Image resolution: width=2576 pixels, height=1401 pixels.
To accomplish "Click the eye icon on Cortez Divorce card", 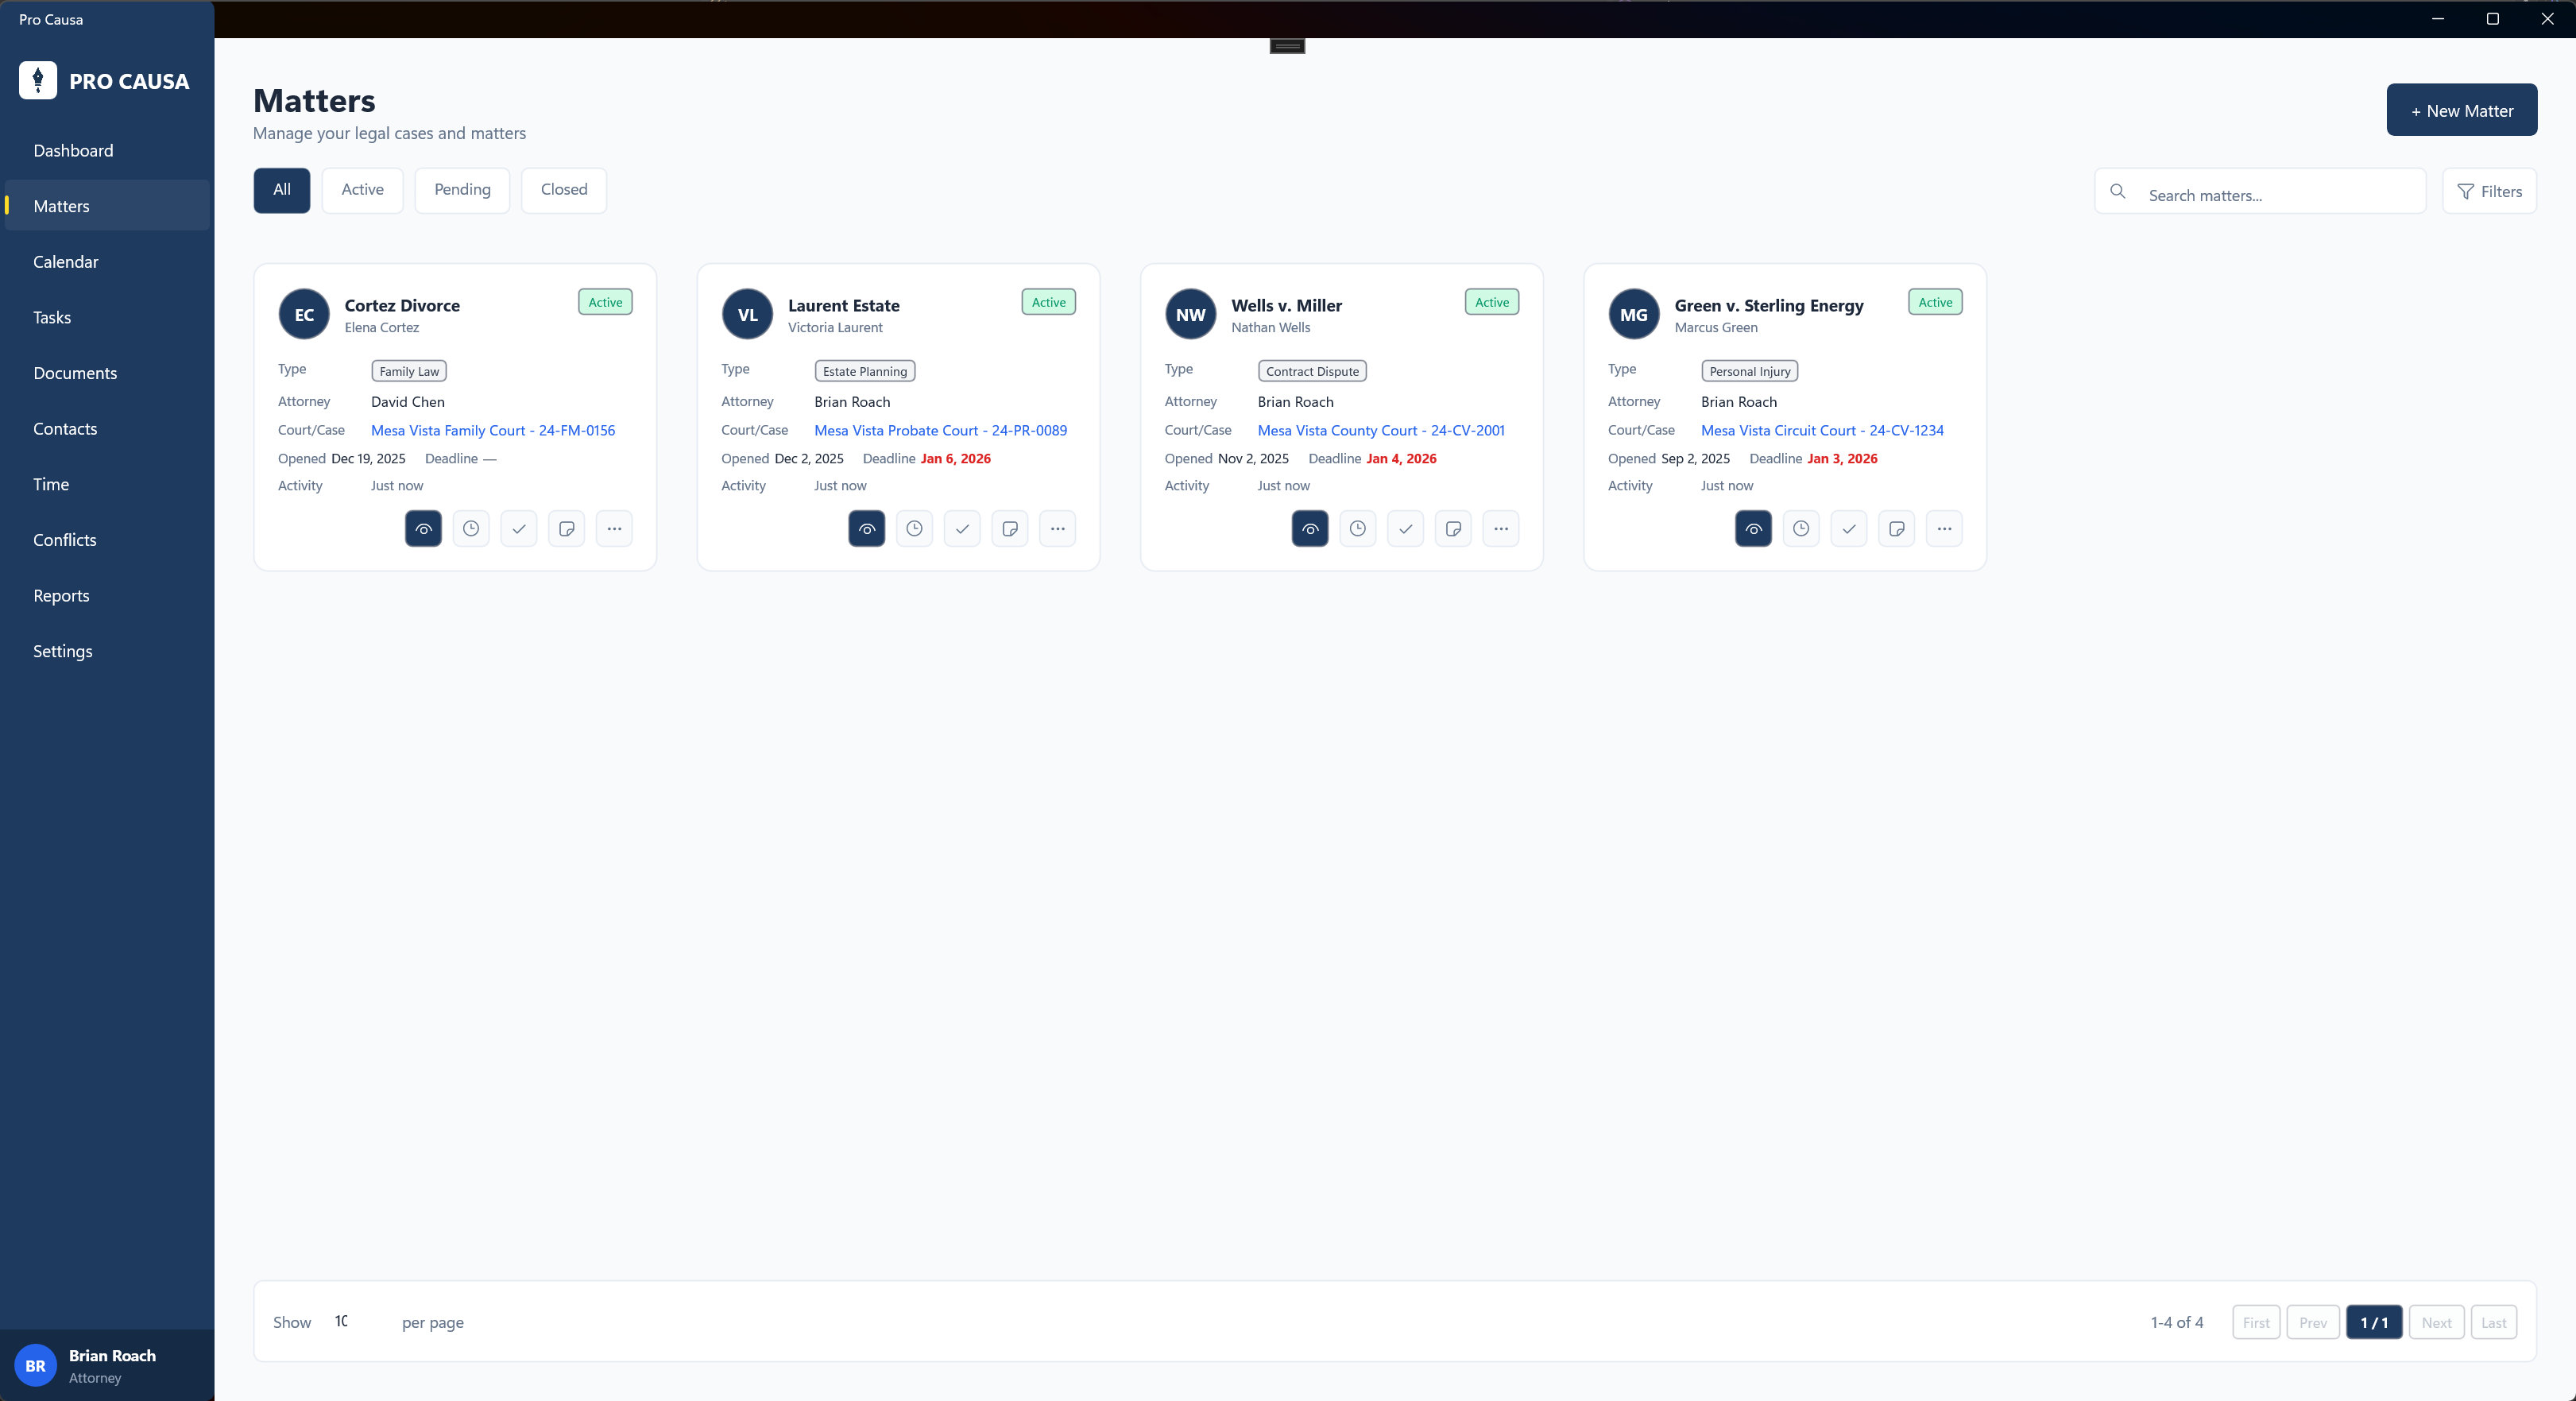I will pyautogui.click(x=423, y=529).
